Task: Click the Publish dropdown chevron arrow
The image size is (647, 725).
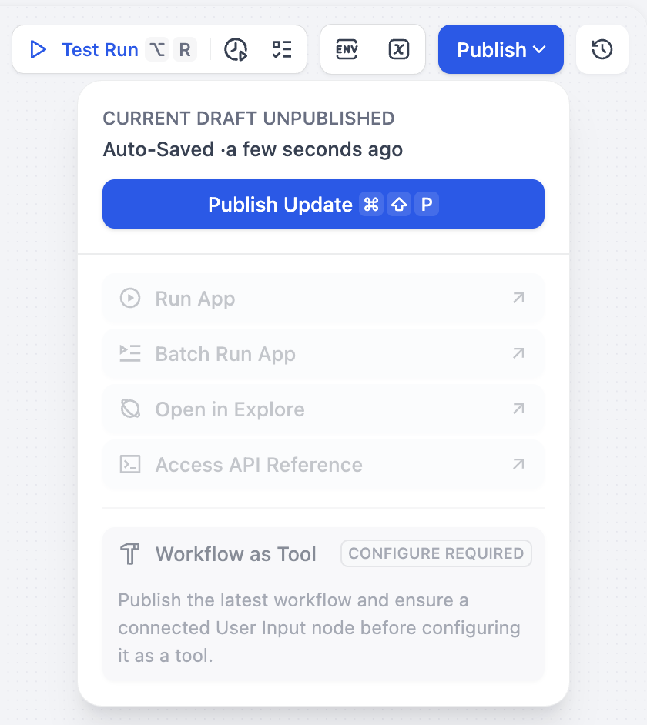Action: tap(539, 49)
